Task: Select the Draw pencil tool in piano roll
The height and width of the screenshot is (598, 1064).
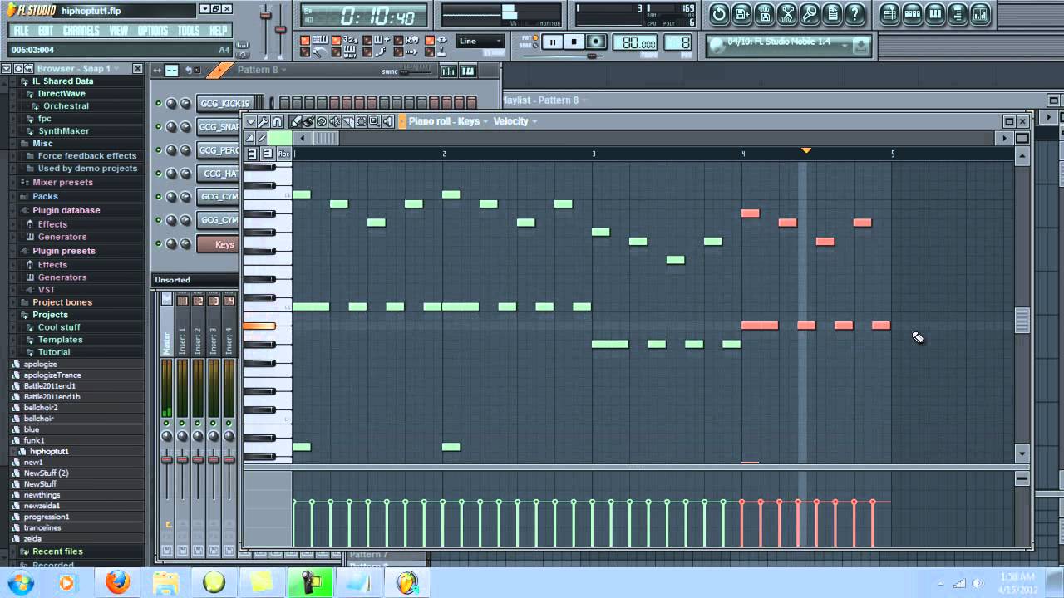Action: pyautogui.click(x=296, y=121)
